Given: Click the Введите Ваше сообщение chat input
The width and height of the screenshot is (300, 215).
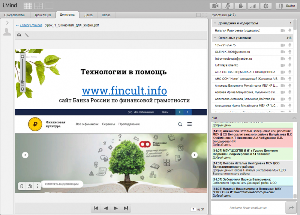Looking at the screenshot, I should pos(248,208).
